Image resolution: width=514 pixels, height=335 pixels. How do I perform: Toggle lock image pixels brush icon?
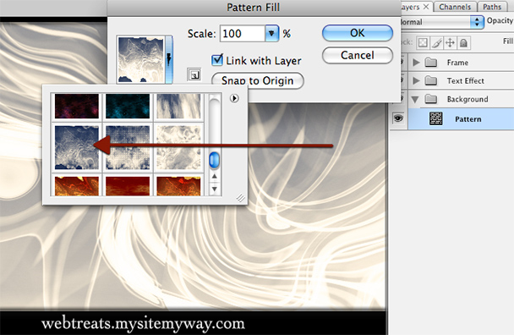(x=436, y=42)
